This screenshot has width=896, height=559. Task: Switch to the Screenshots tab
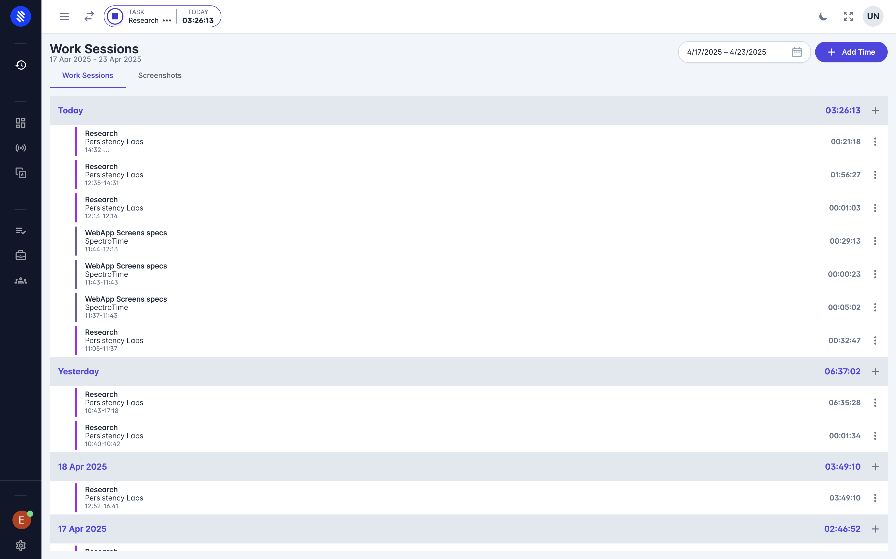159,75
